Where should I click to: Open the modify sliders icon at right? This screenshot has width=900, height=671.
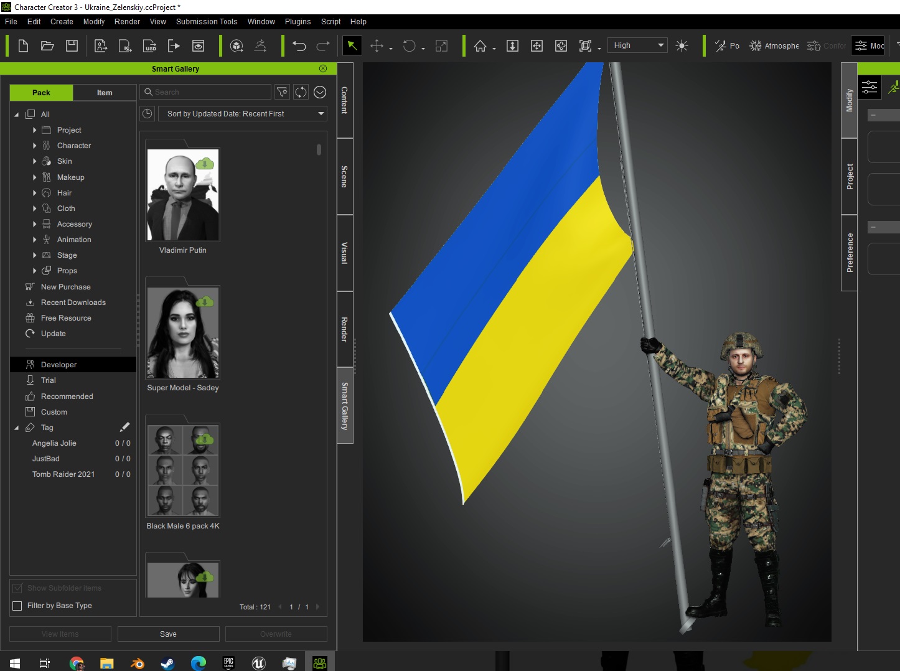point(870,87)
